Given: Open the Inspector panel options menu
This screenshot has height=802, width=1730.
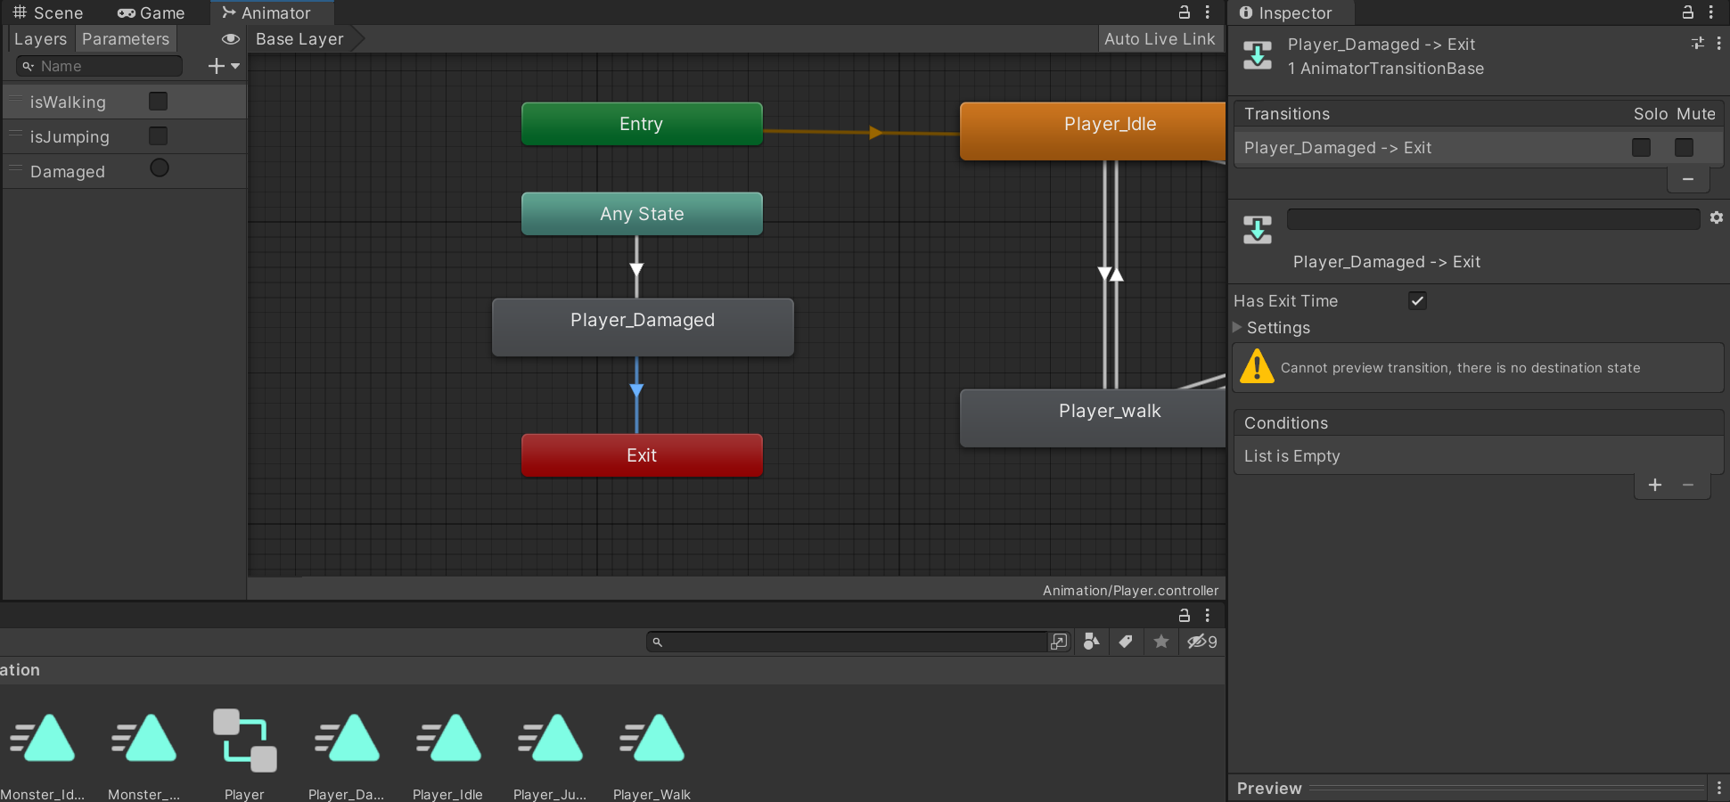Looking at the screenshot, I should pyautogui.click(x=1711, y=12).
